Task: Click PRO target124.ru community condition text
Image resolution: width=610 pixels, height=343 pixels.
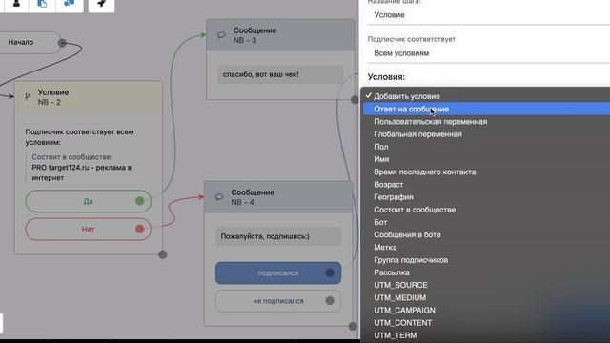Action: pyautogui.click(x=82, y=172)
